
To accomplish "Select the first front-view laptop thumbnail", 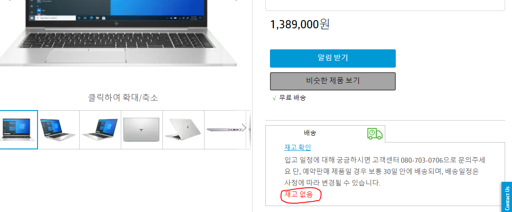I will (18, 130).
